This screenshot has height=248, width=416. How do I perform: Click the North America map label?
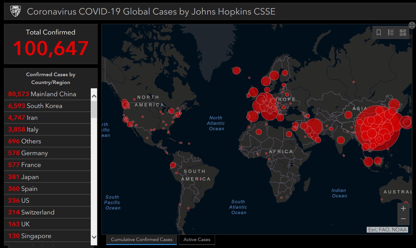[149, 101]
